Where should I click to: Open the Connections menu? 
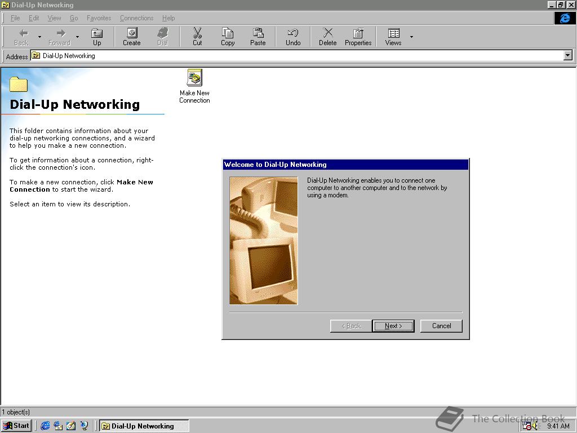136,18
